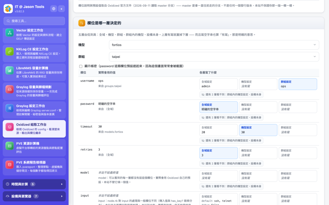Click the badge 5 on 時間與計算

33,184
